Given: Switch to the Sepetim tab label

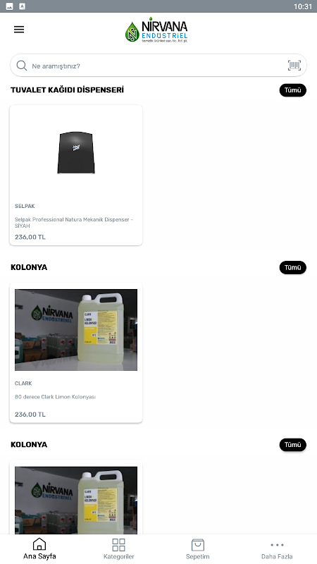Looking at the screenshot, I should pos(198,556).
